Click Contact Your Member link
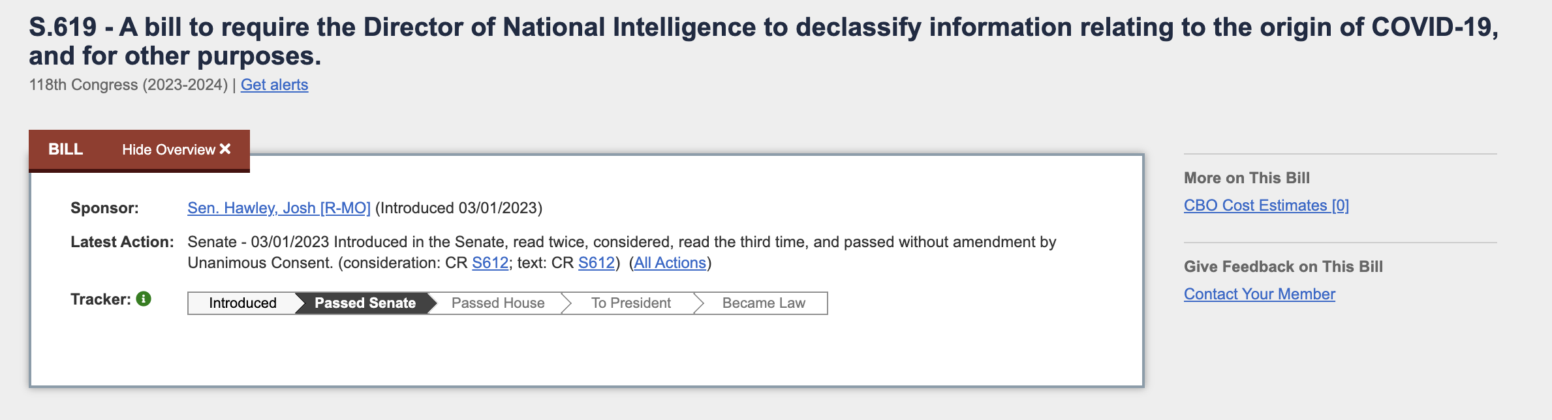Image resolution: width=1552 pixels, height=420 pixels. [1260, 293]
